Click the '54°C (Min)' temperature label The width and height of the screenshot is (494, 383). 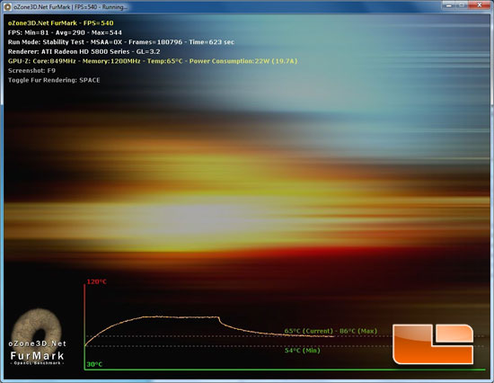303,351
